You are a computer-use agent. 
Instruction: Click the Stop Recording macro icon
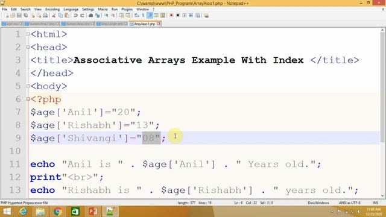(x=178, y=16)
